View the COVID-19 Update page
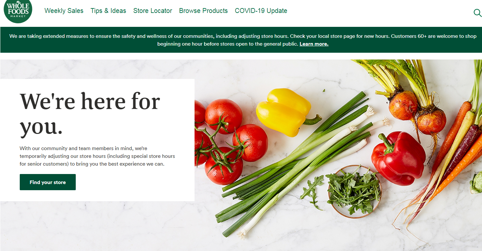This screenshot has height=251, width=482. (x=261, y=11)
